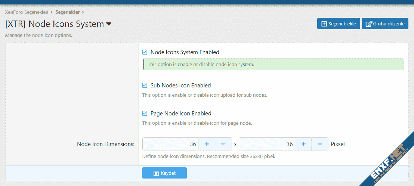Click the plus icon on Seçenek ekle
The image size is (414, 186).
coord(324,24)
